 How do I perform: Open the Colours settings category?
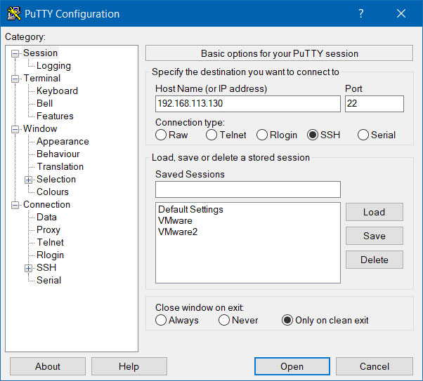pyautogui.click(x=53, y=192)
